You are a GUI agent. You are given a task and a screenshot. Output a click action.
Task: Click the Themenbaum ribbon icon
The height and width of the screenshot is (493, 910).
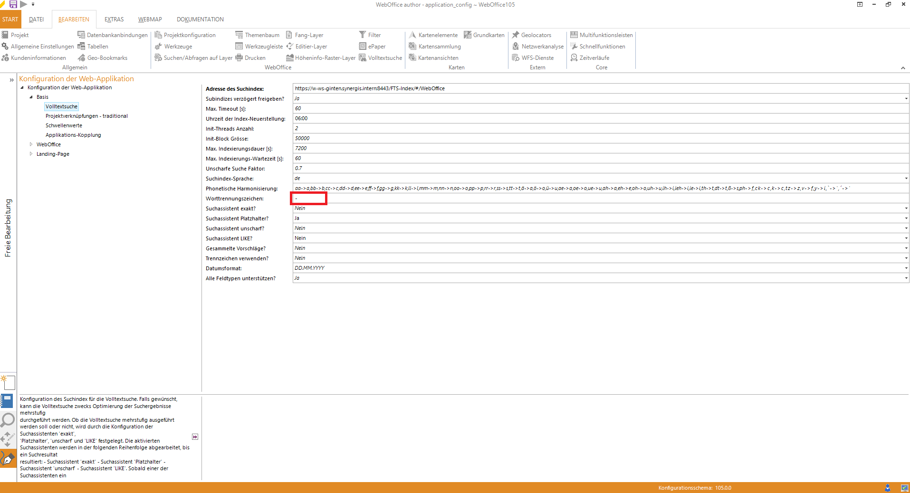[239, 35]
